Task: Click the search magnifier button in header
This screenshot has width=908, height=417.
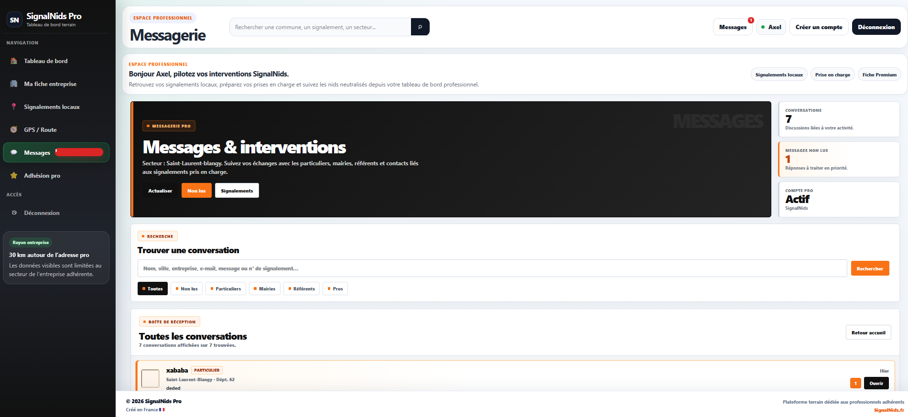Action: point(420,27)
